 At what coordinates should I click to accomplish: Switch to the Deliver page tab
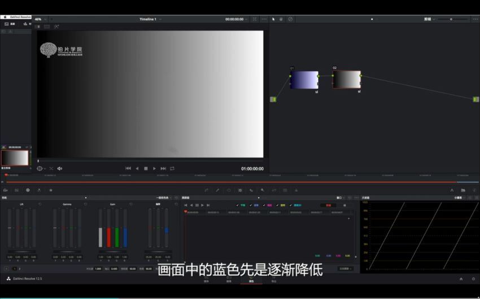coord(274,279)
